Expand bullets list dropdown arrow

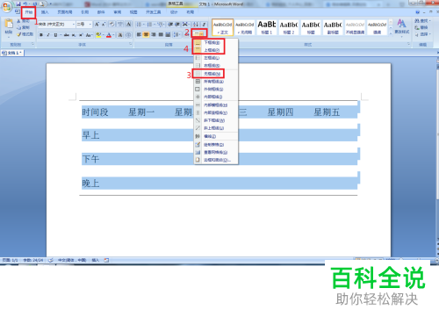(144, 25)
